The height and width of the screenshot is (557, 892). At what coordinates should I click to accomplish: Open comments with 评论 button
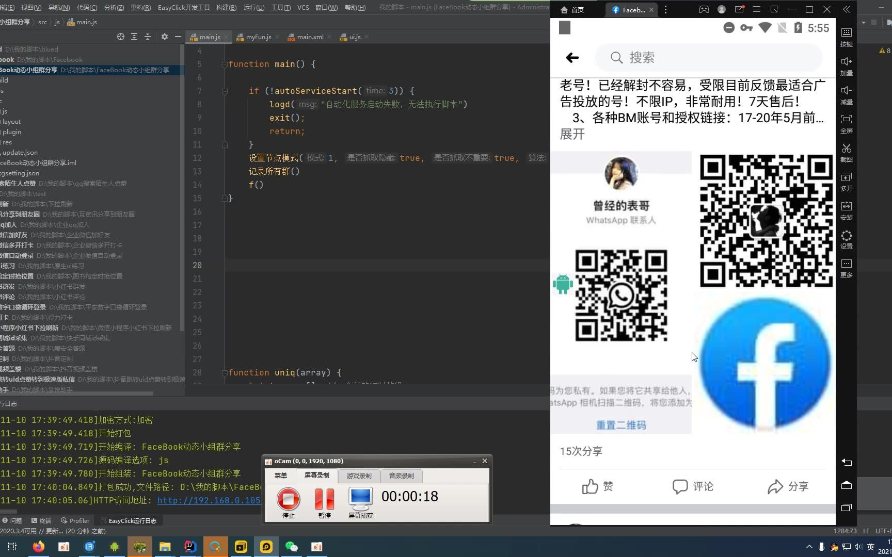(693, 486)
